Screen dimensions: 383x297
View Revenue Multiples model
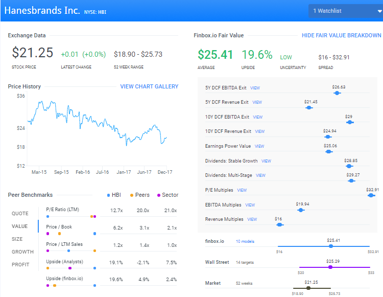coord(252,219)
